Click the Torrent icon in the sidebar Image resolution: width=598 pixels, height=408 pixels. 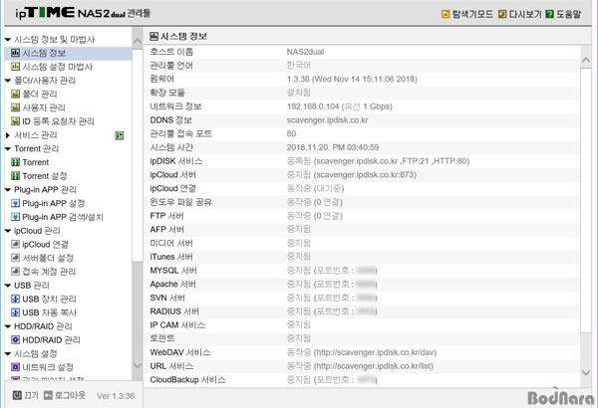coord(15,162)
